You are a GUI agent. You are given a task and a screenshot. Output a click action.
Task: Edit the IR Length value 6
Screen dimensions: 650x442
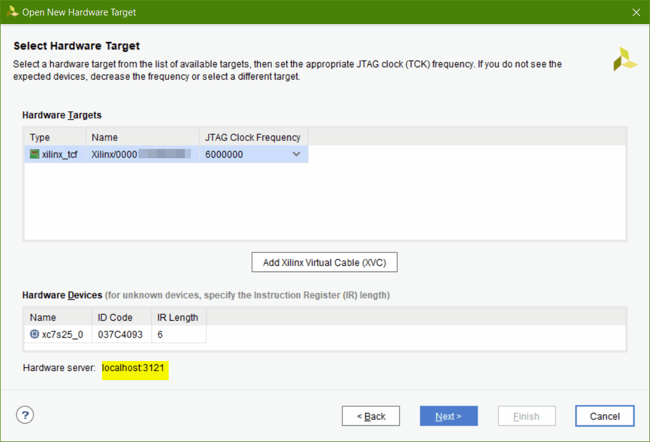point(178,334)
